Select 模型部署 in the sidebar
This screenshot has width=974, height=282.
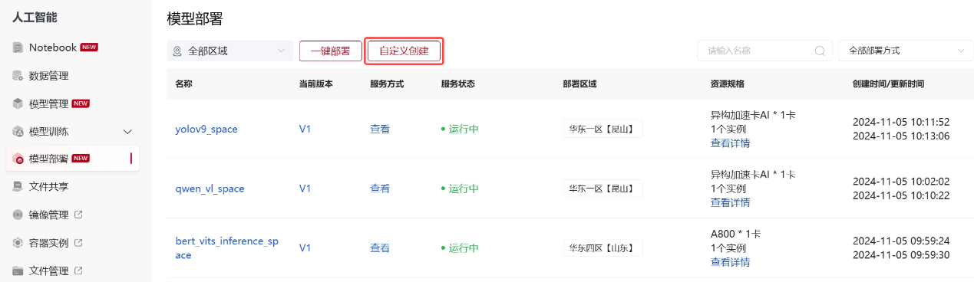click(74, 159)
